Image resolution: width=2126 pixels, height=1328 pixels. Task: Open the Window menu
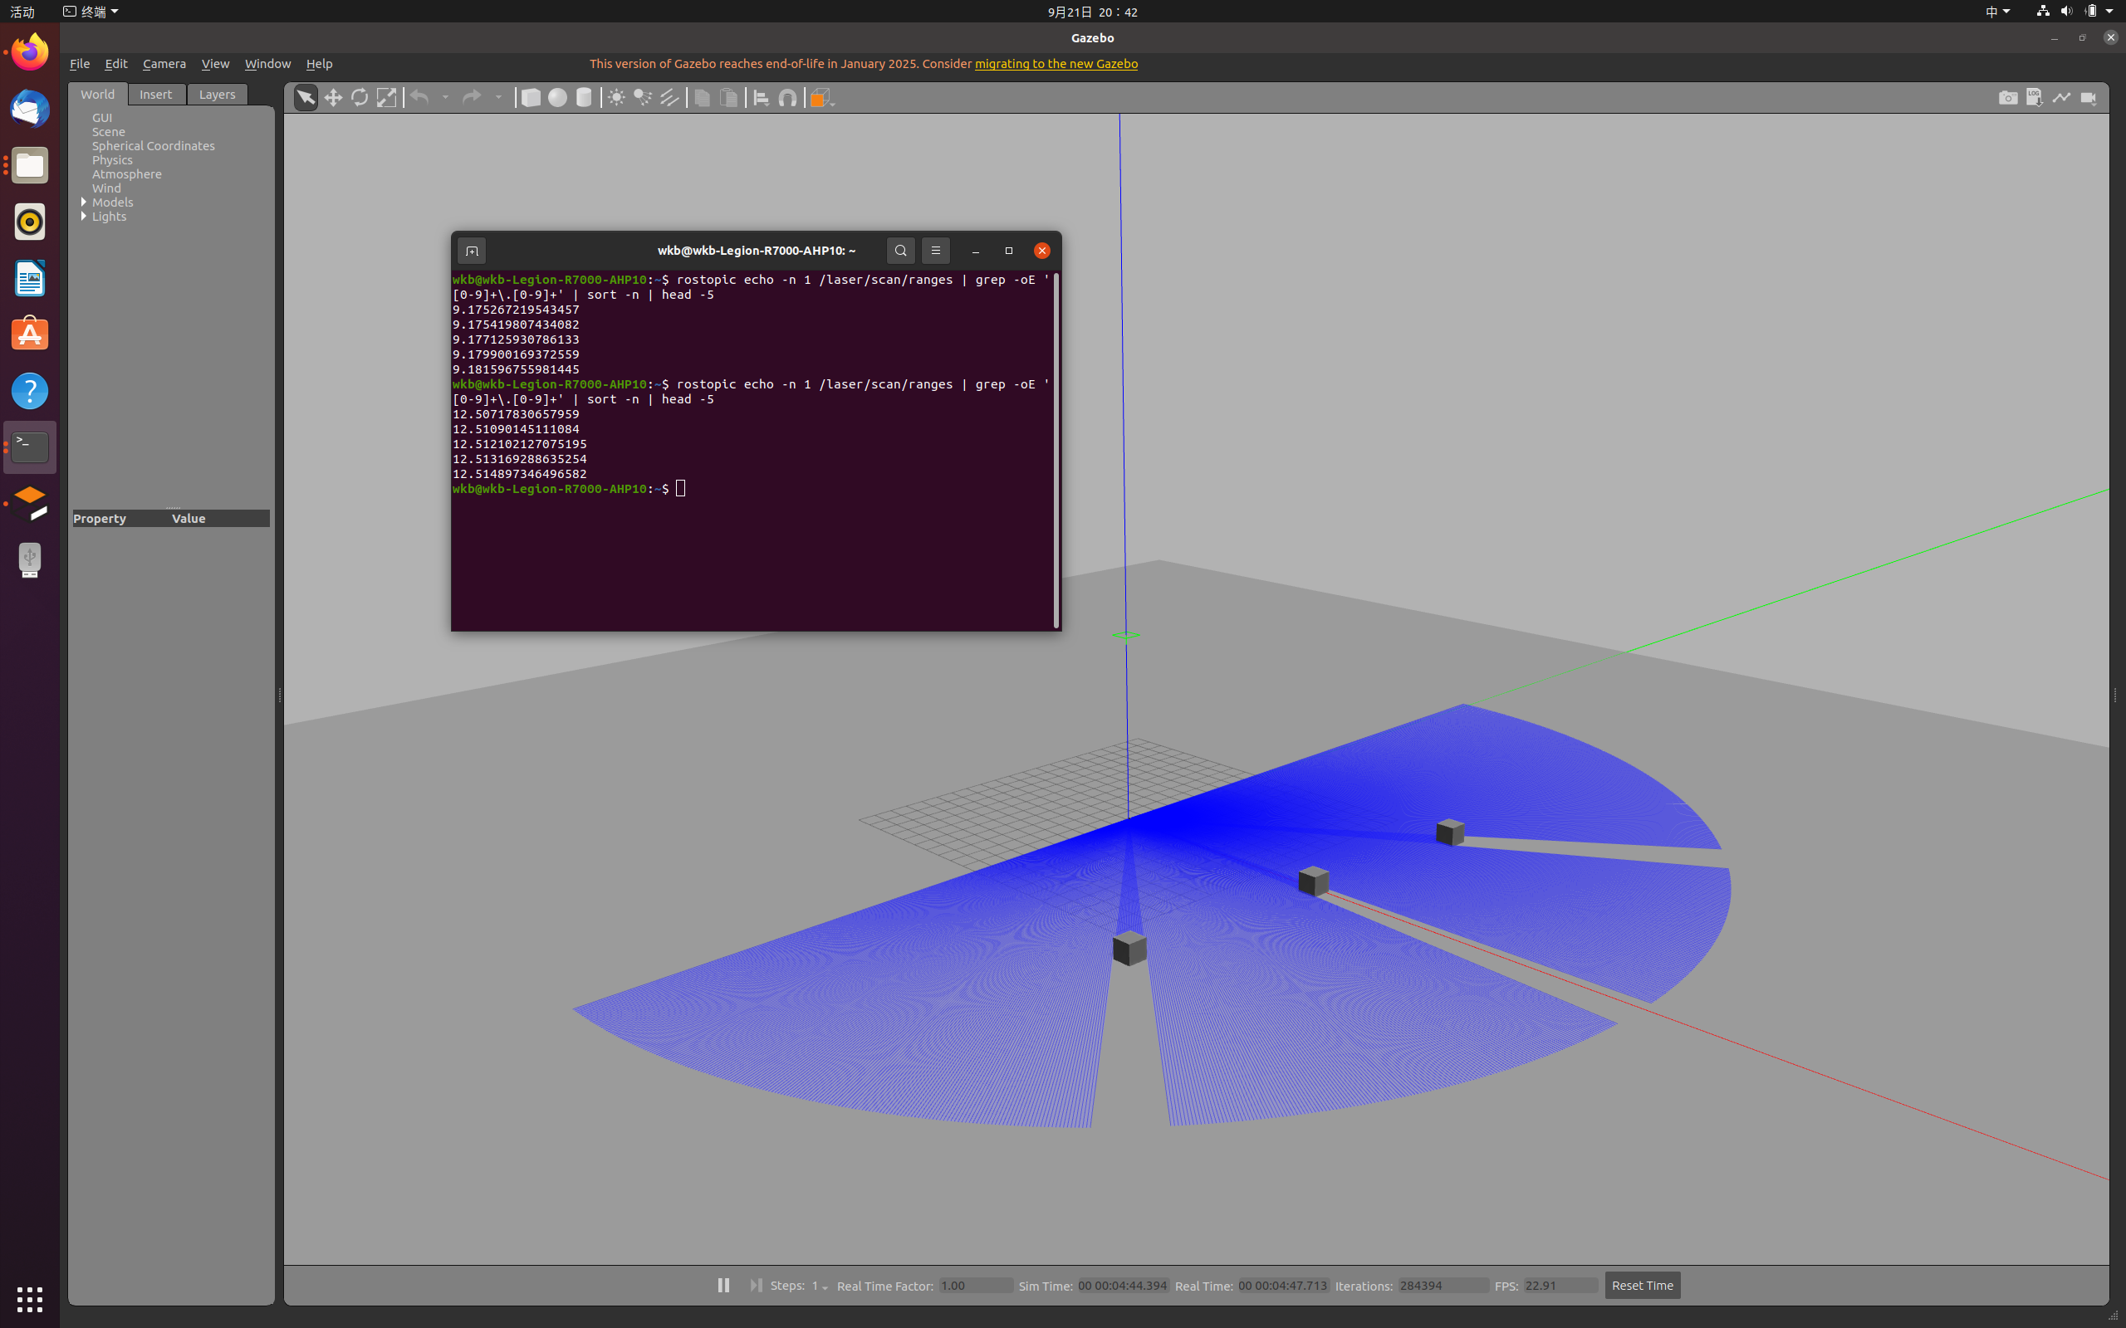coord(267,63)
